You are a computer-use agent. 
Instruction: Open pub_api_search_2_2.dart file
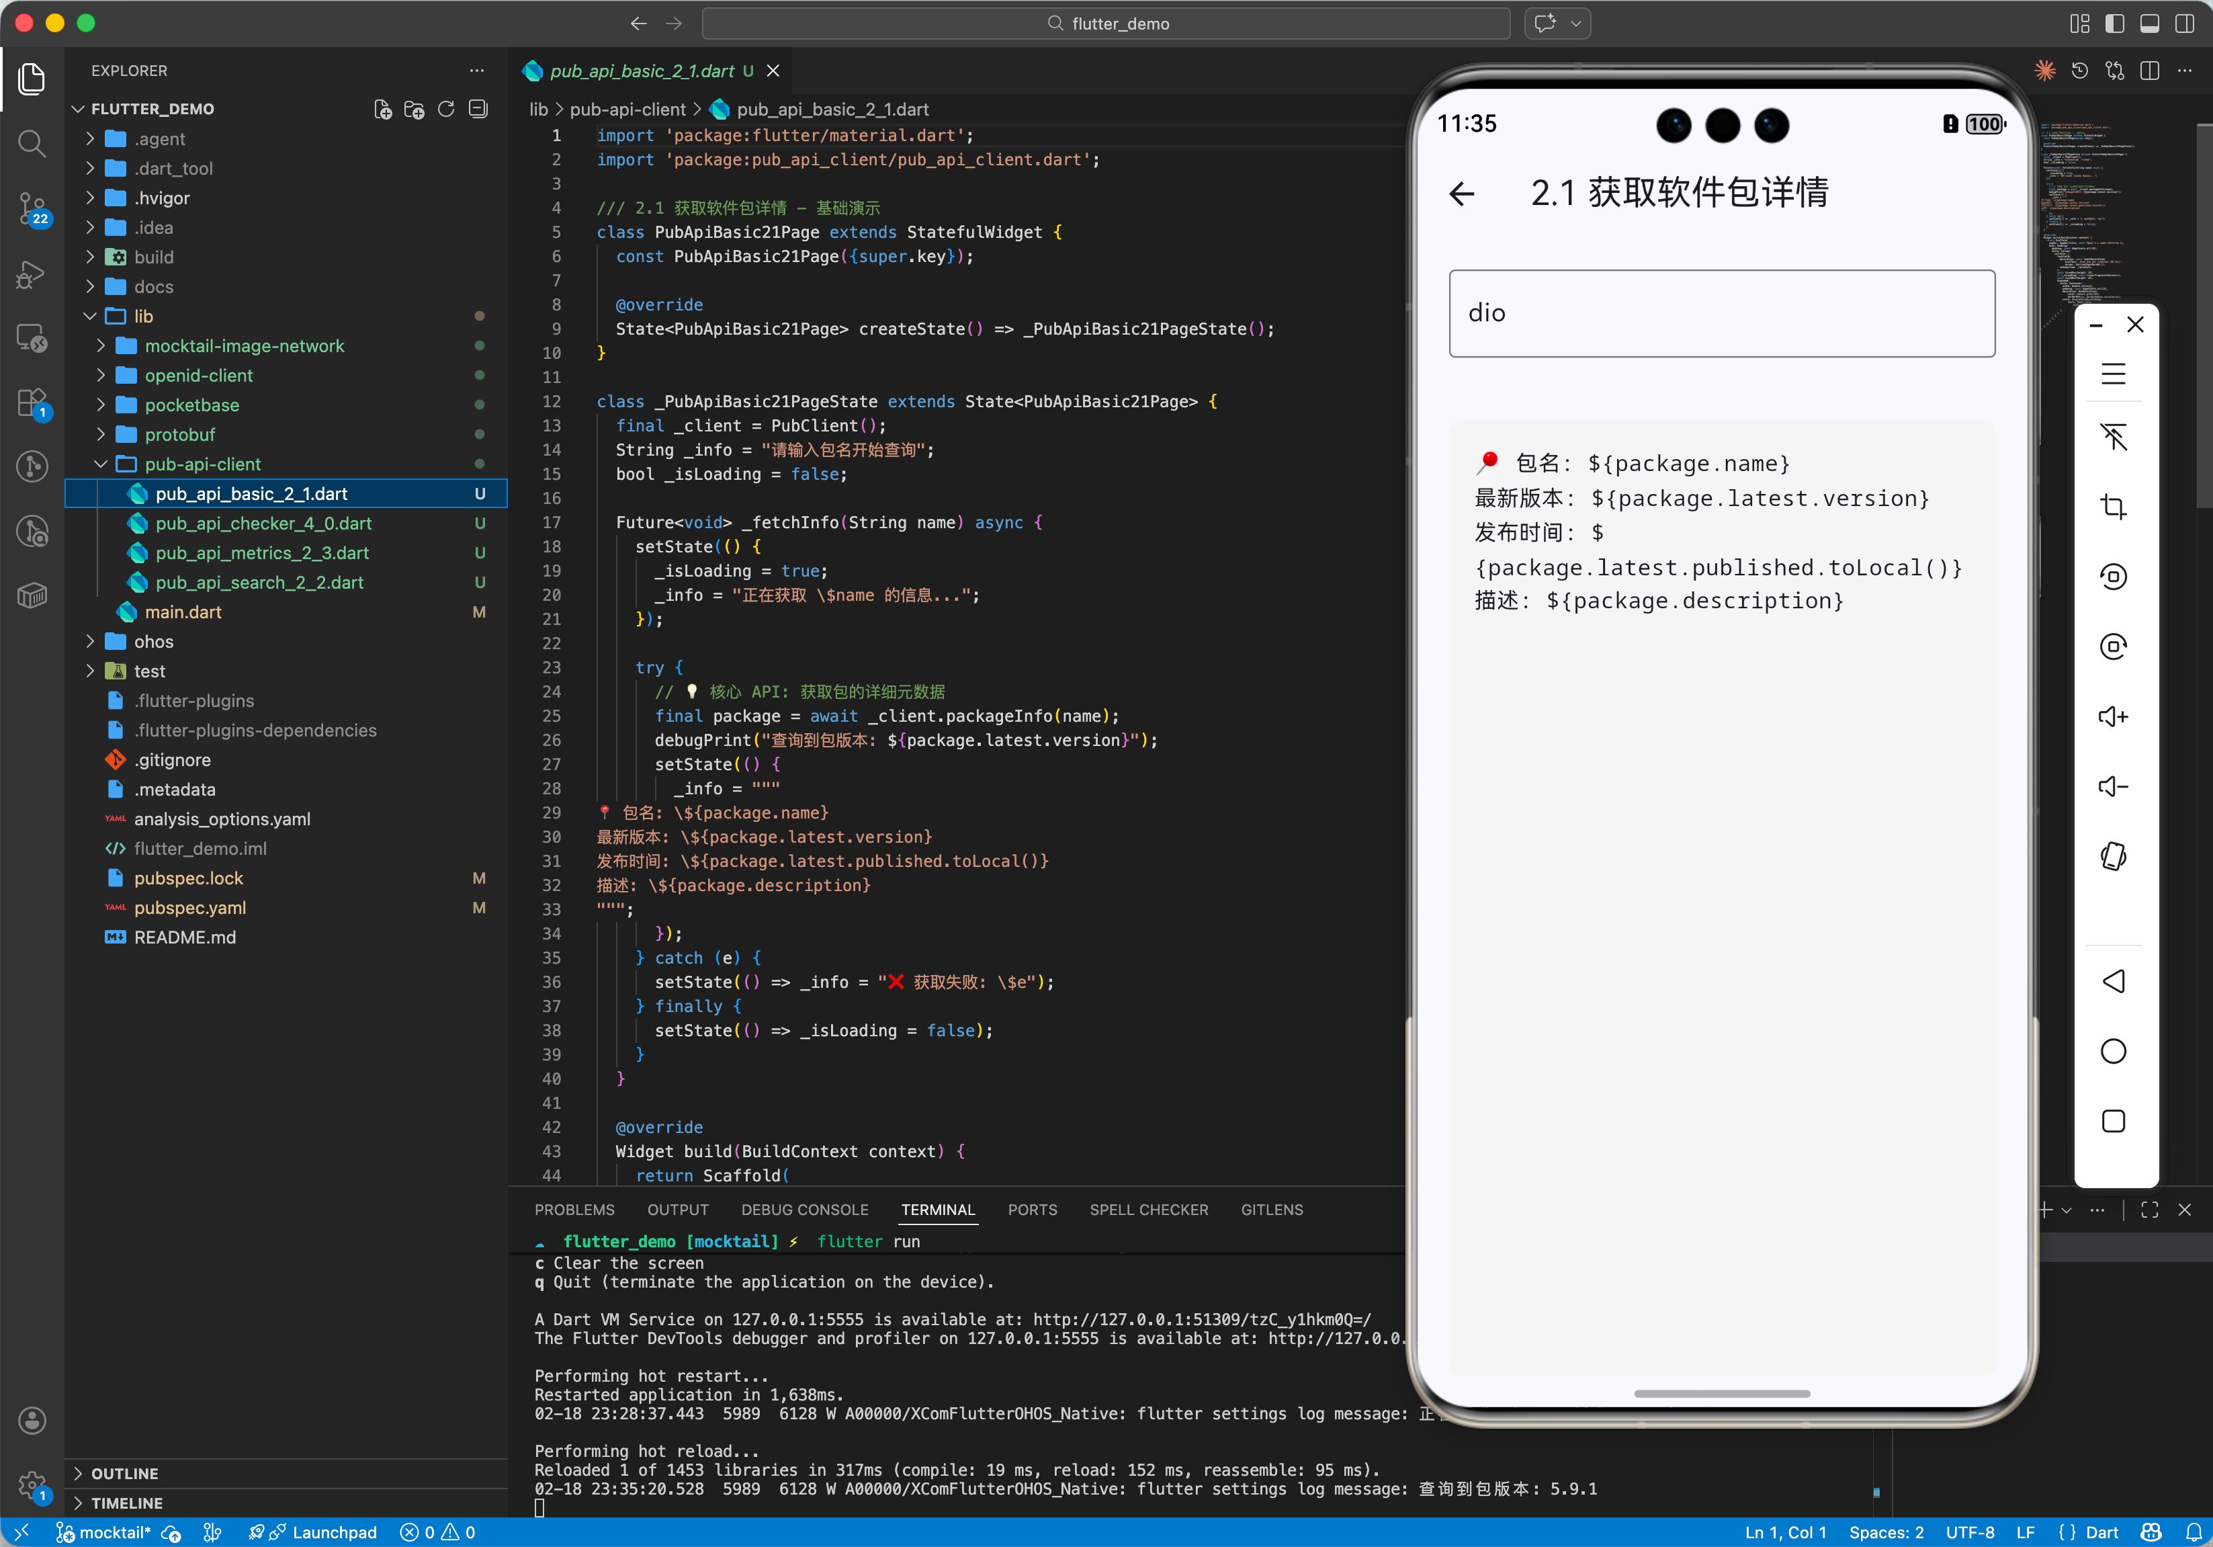tap(259, 582)
